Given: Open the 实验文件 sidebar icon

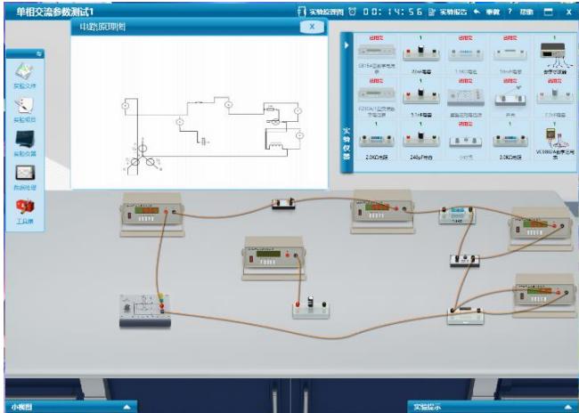Looking at the screenshot, I should click(x=25, y=76).
